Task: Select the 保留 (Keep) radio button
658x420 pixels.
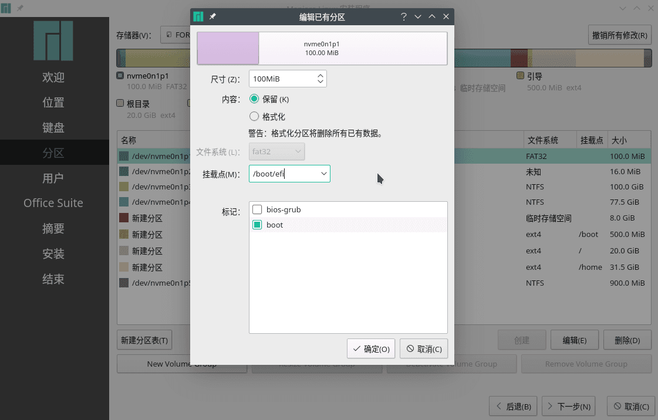Action: (x=255, y=99)
